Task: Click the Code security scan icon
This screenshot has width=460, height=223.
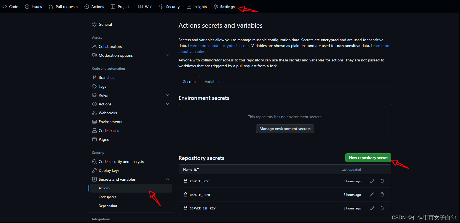Action: click(x=94, y=162)
